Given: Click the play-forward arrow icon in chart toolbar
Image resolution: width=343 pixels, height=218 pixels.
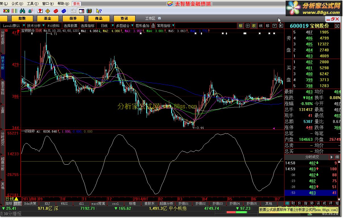Looking at the screenshot, I should tap(281, 26).
